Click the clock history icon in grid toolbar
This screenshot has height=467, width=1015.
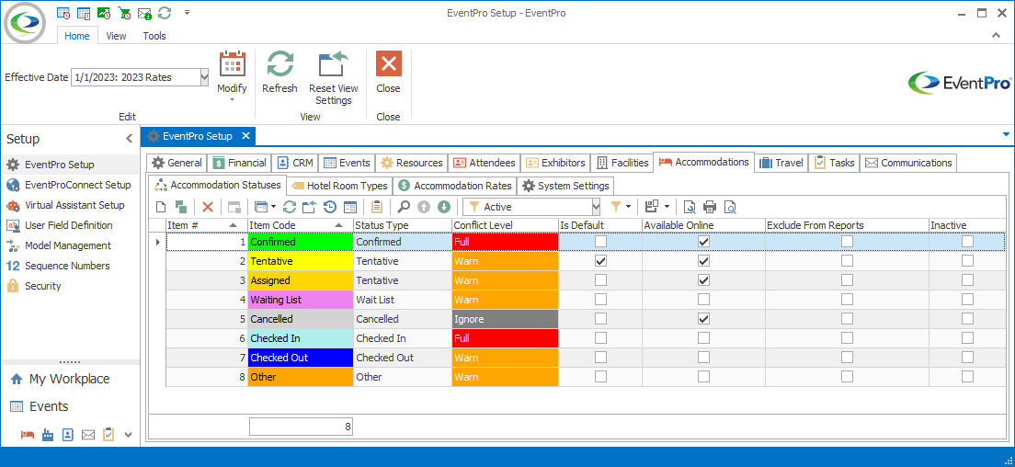tap(329, 207)
